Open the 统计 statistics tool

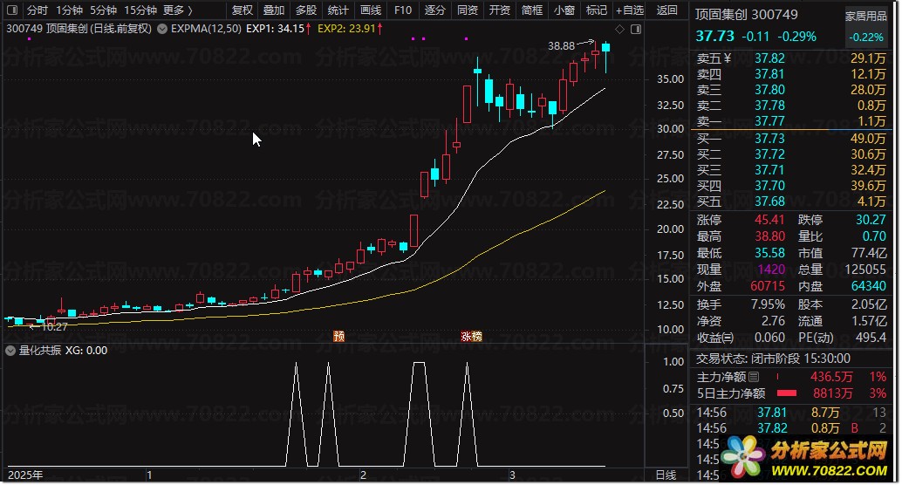tap(338, 10)
